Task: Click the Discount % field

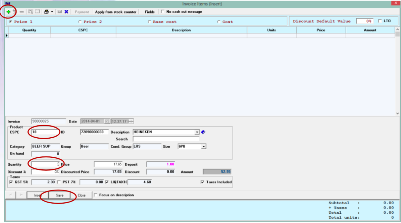Action: tap(45, 172)
